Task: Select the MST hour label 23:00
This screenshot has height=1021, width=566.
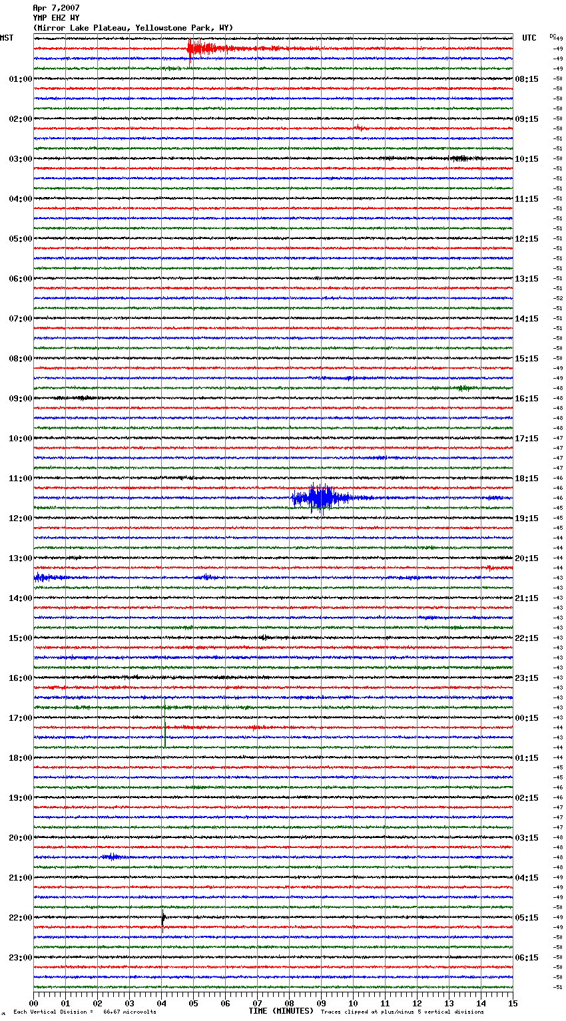Action: tap(21, 958)
